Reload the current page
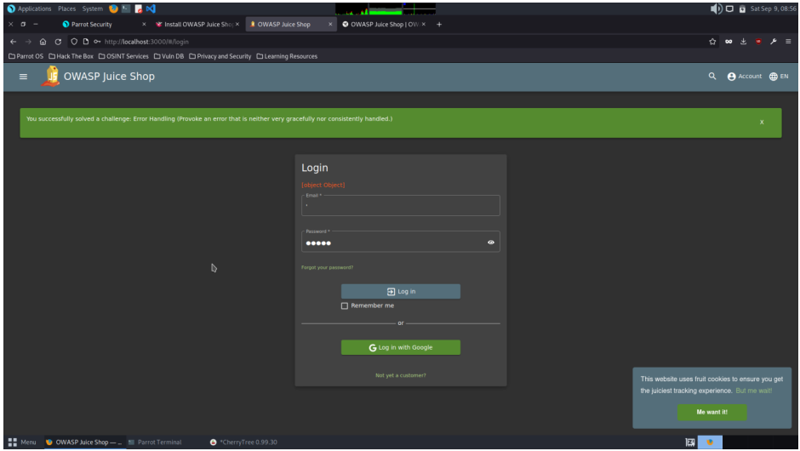Image resolution: width=800 pixels, height=451 pixels. coord(58,42)
